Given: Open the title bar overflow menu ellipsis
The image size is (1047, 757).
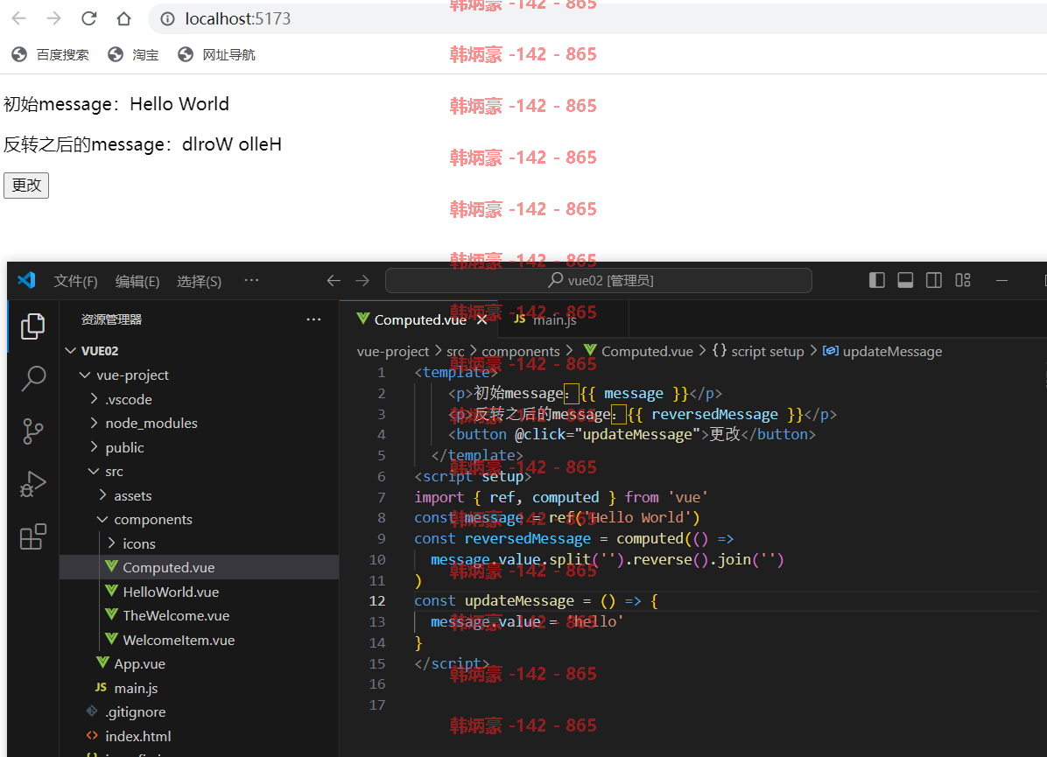Looking at the screenshot, I should click(251, 280).
